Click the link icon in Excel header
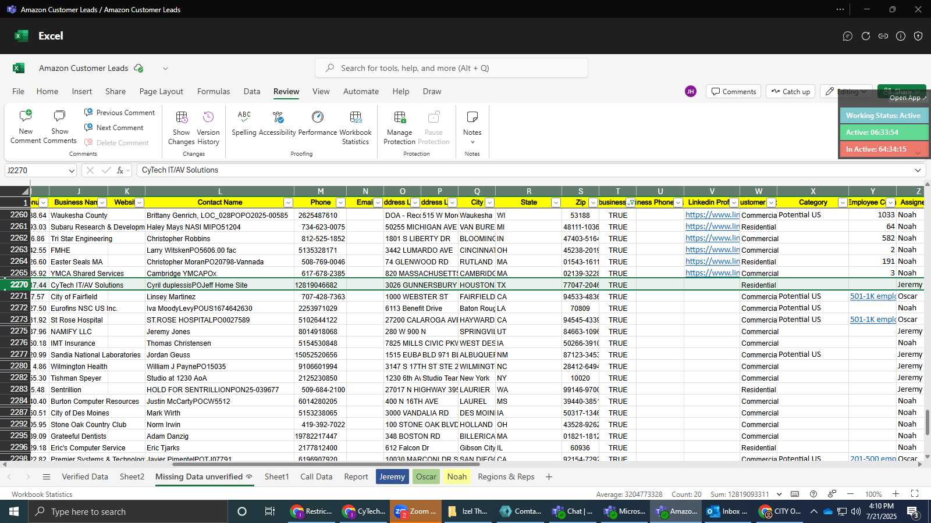Viewport: 931px width, 523px height. pos(883,36)
